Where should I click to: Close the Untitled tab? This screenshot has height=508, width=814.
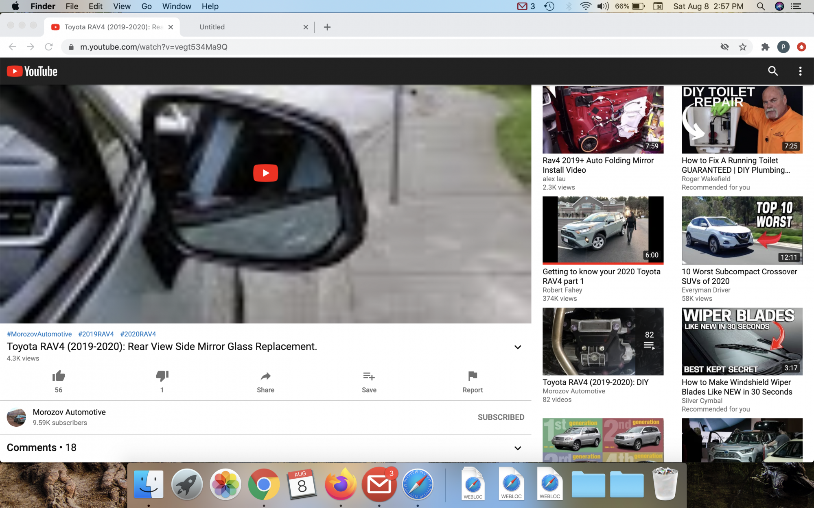point(306,27)
